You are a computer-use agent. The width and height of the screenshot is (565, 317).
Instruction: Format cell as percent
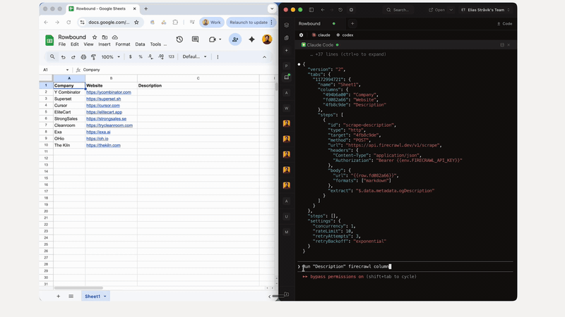[141, 57]
